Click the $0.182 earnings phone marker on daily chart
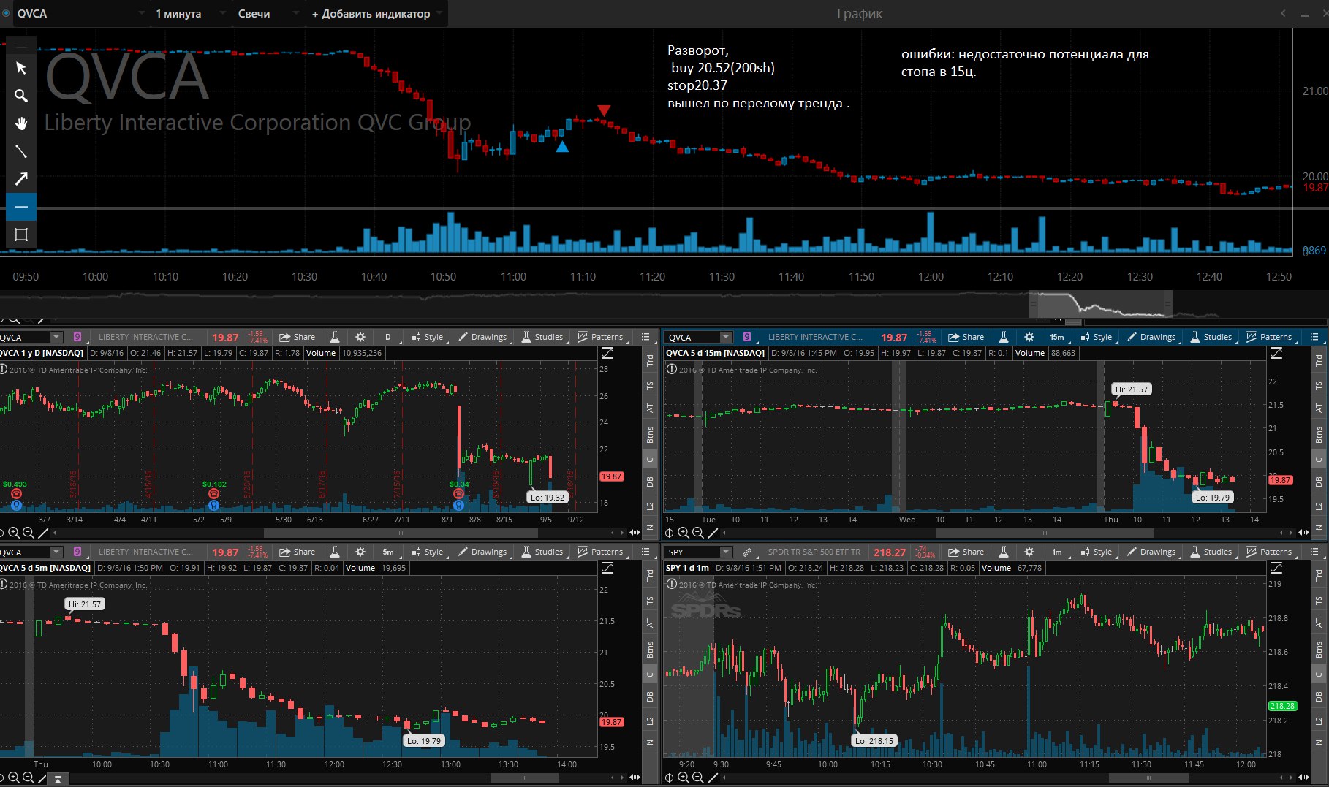The width and height of the screenshot is (1329, 787). click(x=213, y=494)
